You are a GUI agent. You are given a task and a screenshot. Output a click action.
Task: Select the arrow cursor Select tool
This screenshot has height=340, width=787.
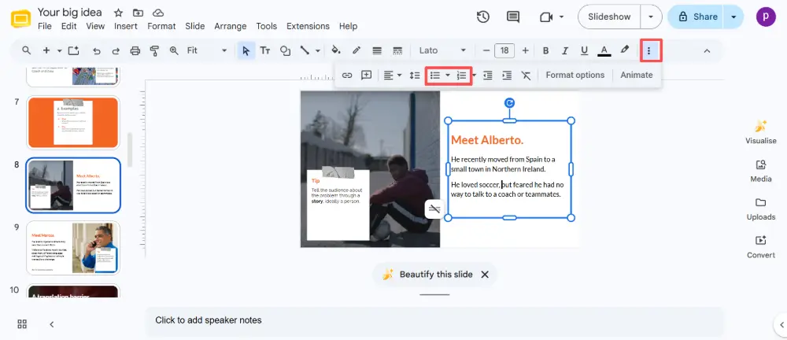point(246,50)
